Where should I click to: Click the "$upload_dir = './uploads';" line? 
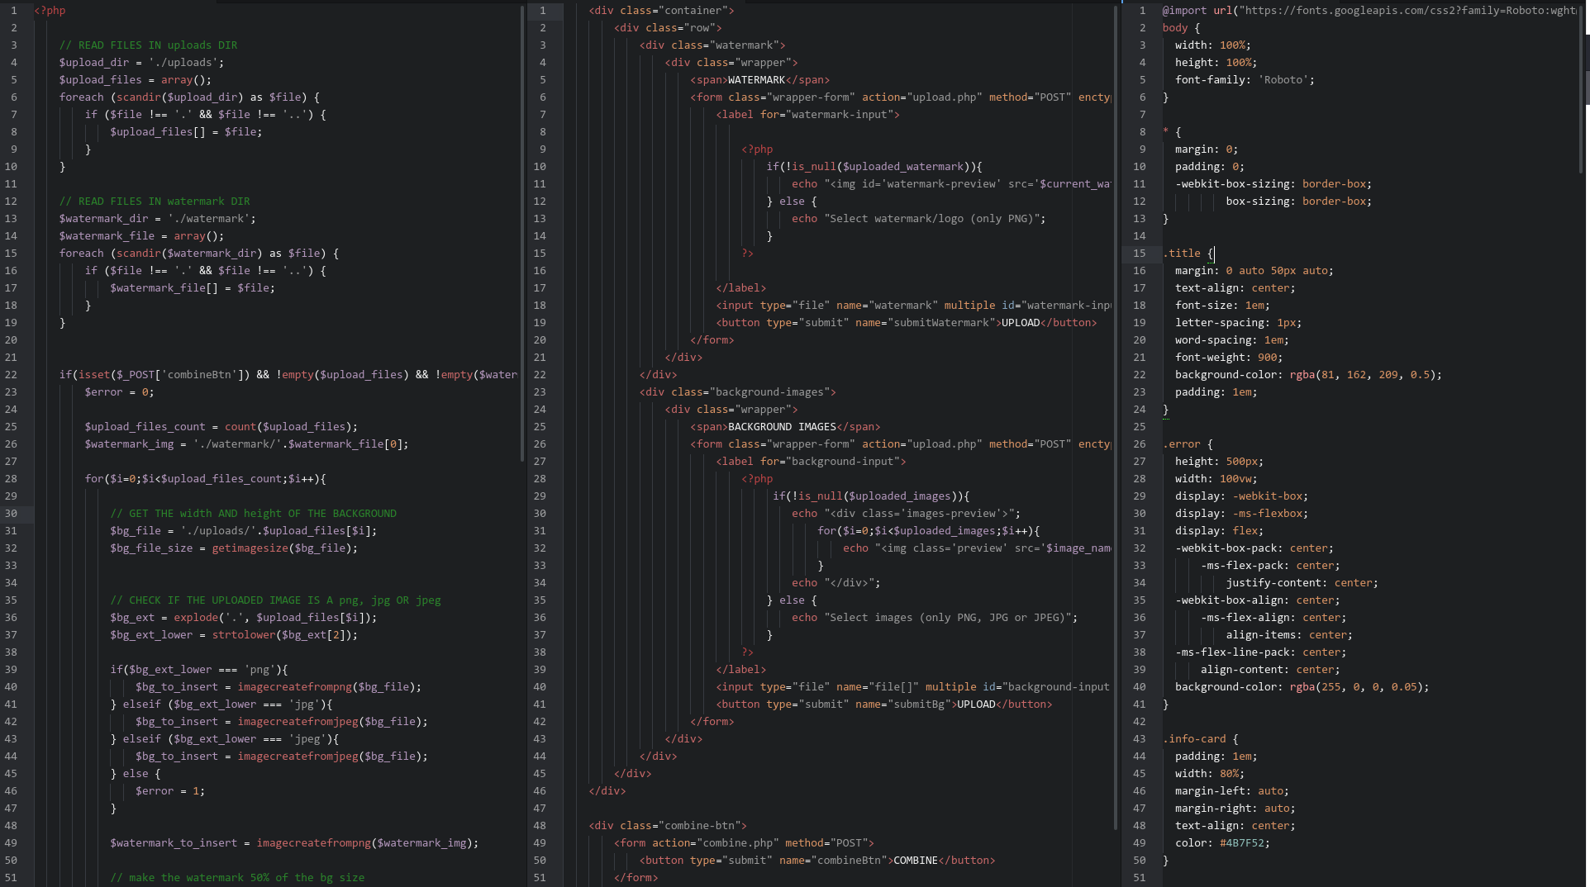[x=141, y=63]
